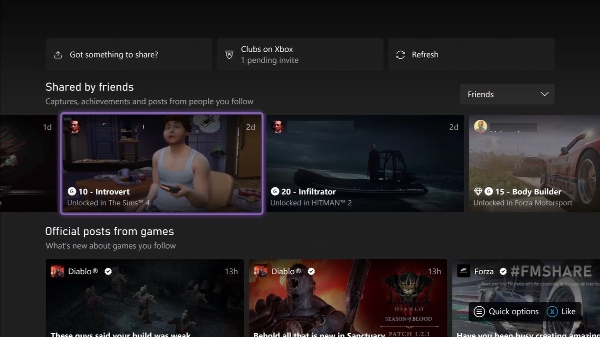Viewport: 600px width, 337px height.
Task: Click Gamerscore icon beside 15 - Body Builder
Action: pyautogui.click(x=488, y=191)
